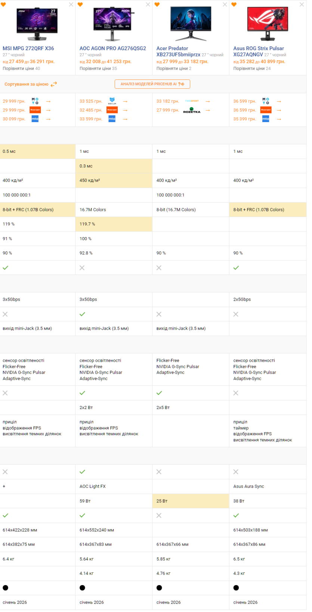Click the arrow beside the 35 399 грн price
The height and width of the screenshot is (612, 312).
click(x=279, y=119)
